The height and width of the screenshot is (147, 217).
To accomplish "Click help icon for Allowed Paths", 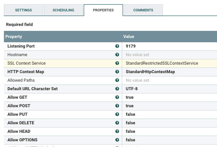I will click(117, 80).
